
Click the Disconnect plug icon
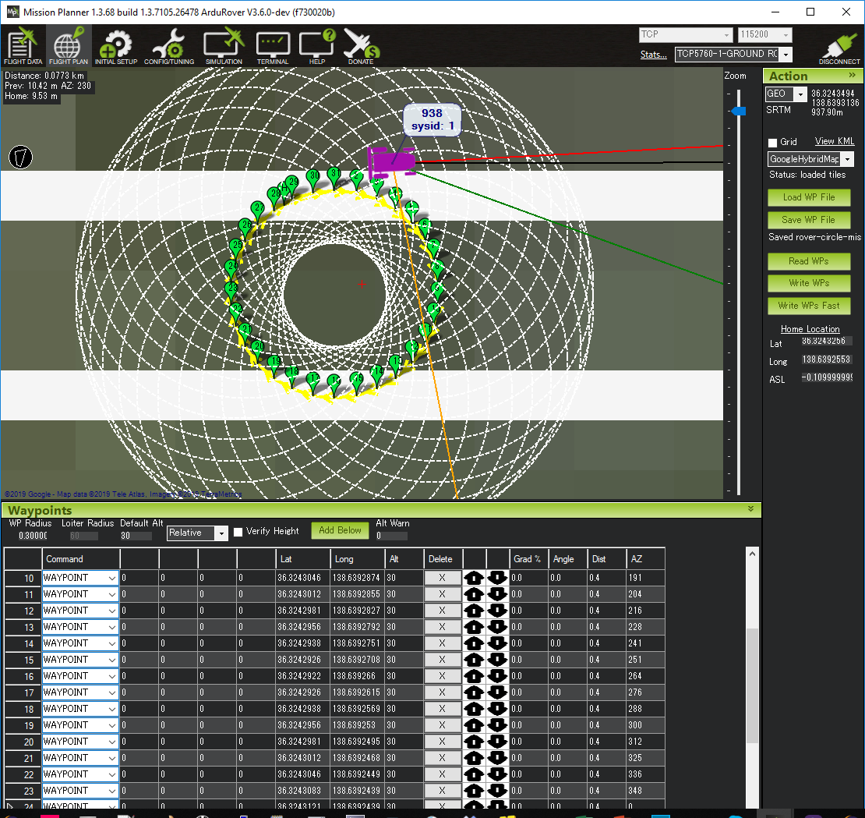839,48
